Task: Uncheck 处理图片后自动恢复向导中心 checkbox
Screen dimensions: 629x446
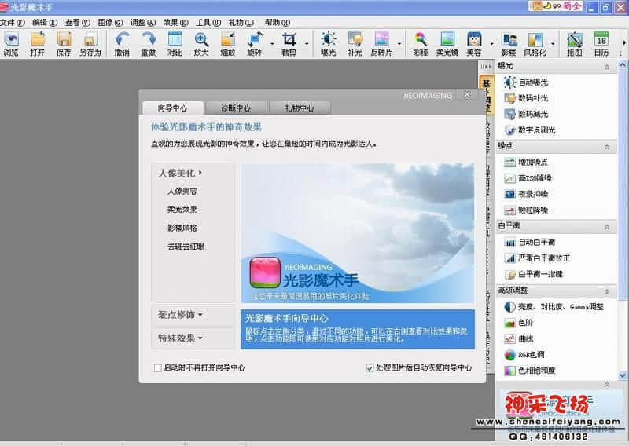Action: (370, 367)
